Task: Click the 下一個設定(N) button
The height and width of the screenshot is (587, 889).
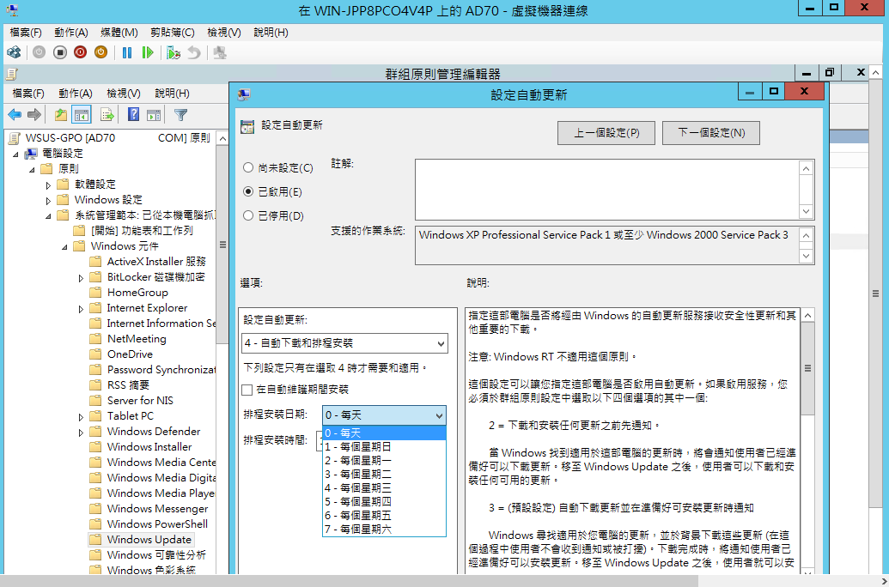Action: click(711, 132)
